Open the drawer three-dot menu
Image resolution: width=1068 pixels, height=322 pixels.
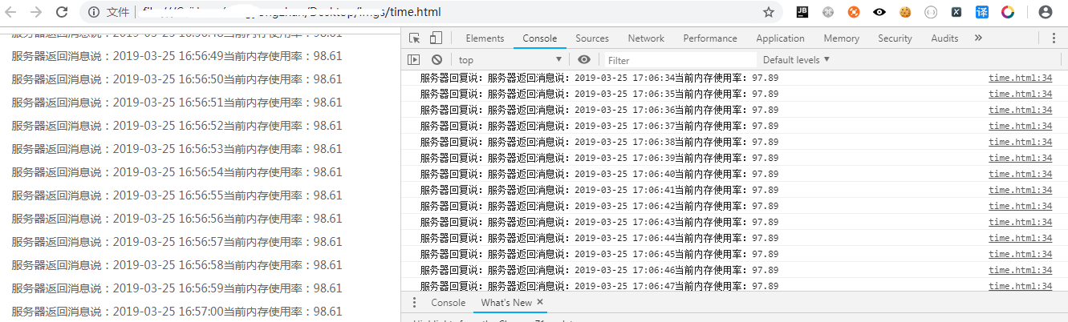click(414, 303)
